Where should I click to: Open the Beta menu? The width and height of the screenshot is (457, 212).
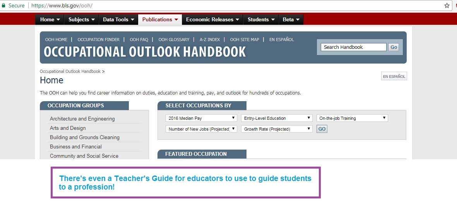291,19
